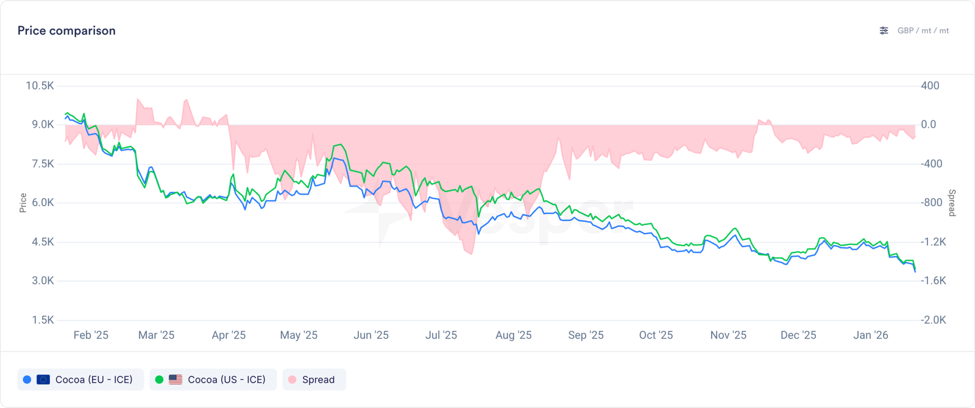This screenshot has height=408, width=975.
Task: Select the Jan '26 axis label
Action: coord(871,335)
